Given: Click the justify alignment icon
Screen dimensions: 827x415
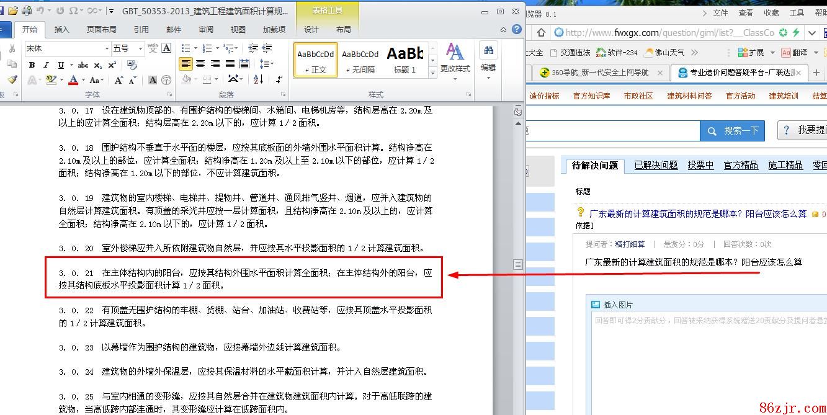Looking at the screenshot, I should click(x=230, y=64).
